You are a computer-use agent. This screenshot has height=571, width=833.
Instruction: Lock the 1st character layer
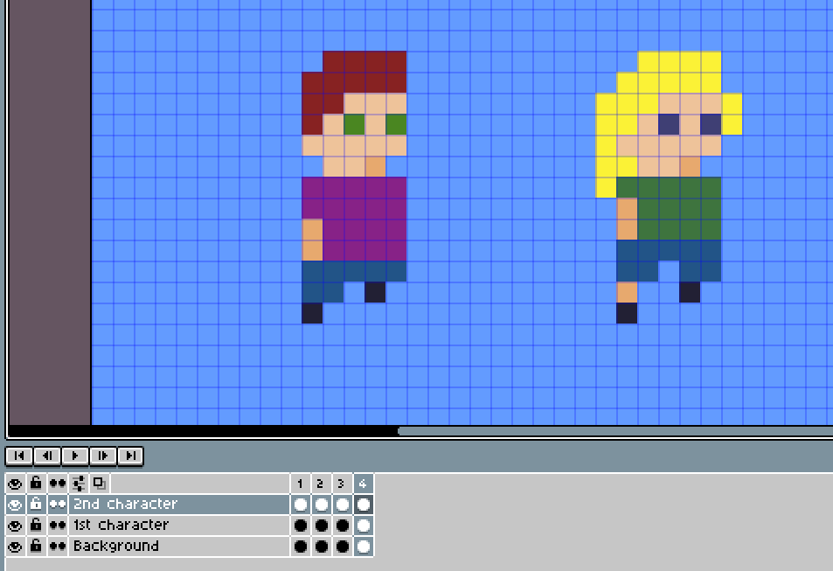[x=36, y=526]
